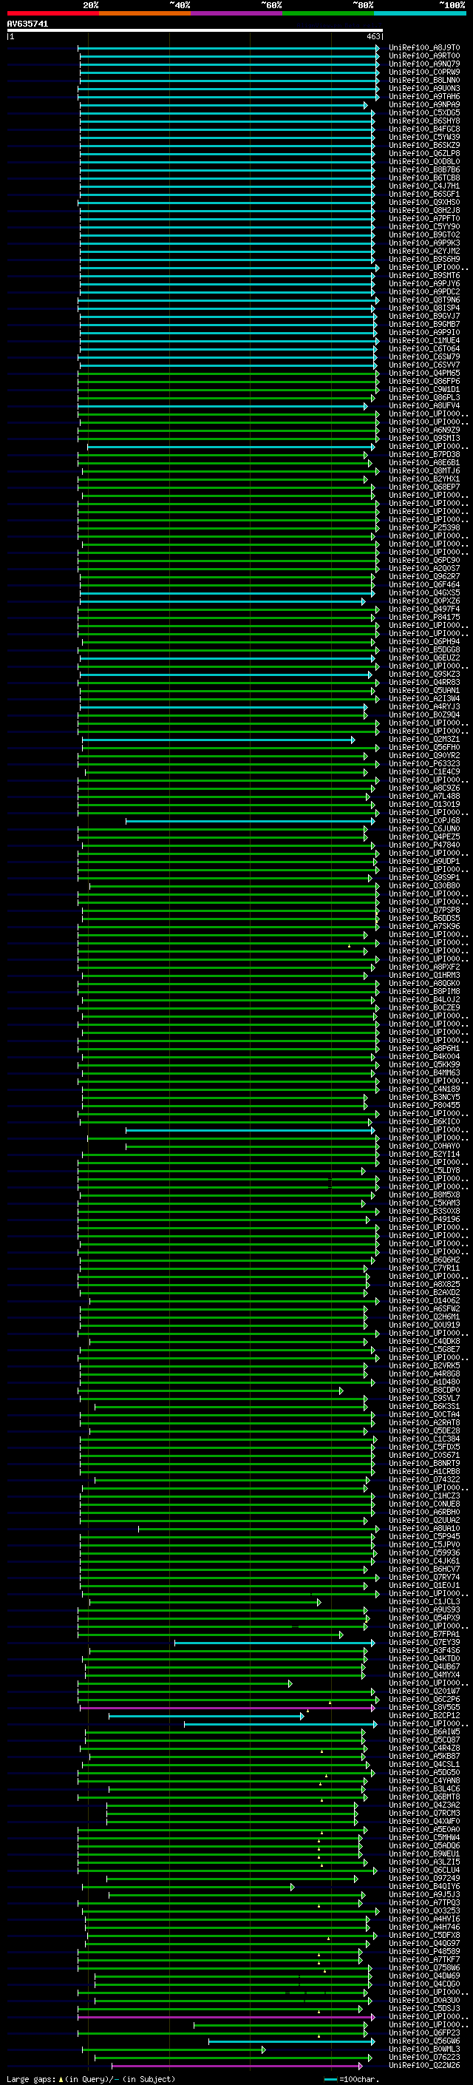This screenshot has height=2085, width=473.
Task: Click the red ~20% legend segment
Action: click(52, 13)
